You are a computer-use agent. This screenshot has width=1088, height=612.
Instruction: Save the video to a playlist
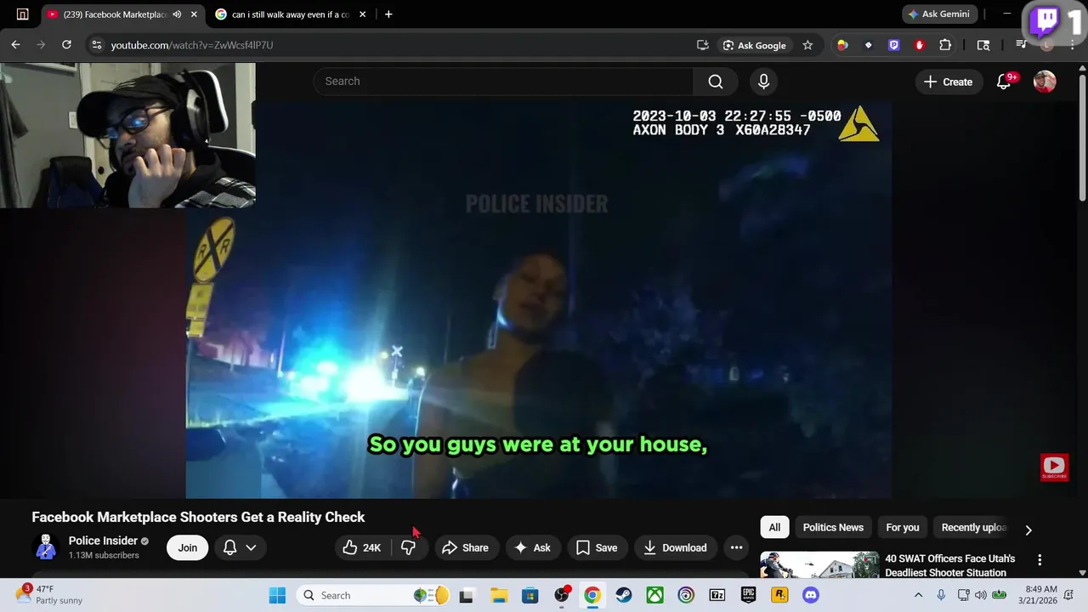click(598, 548)
